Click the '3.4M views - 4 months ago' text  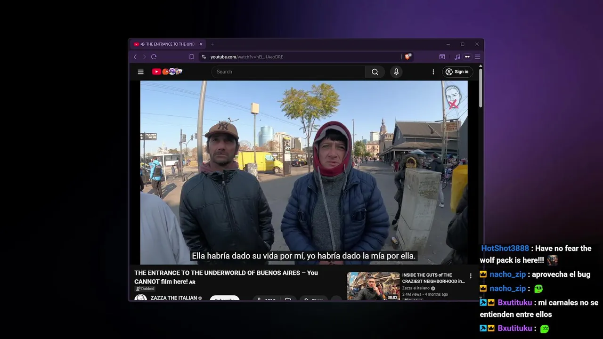tap(425, 294)
